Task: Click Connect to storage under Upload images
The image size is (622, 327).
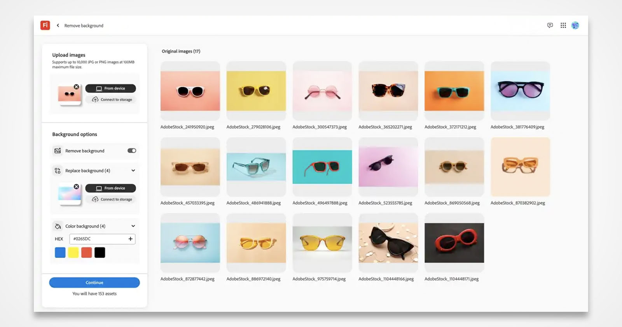Action: [x=112, y=100]
